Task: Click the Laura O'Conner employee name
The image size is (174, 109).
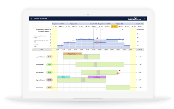Action: [40, 57]
